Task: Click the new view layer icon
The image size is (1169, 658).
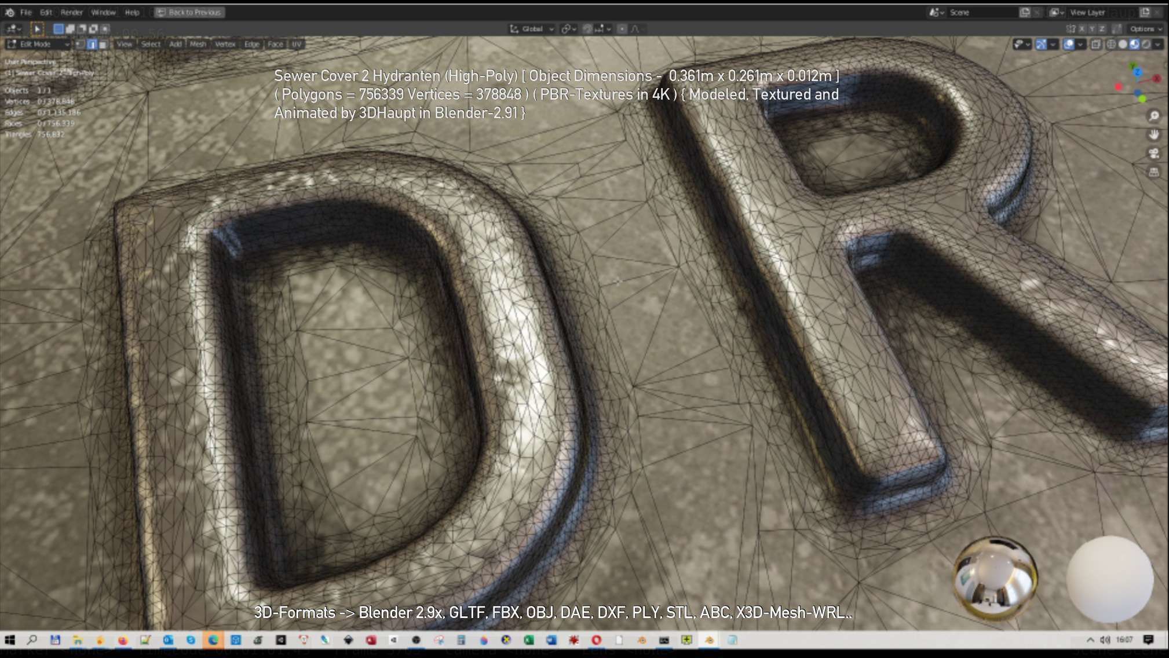Action: [x=1145, y=12]
